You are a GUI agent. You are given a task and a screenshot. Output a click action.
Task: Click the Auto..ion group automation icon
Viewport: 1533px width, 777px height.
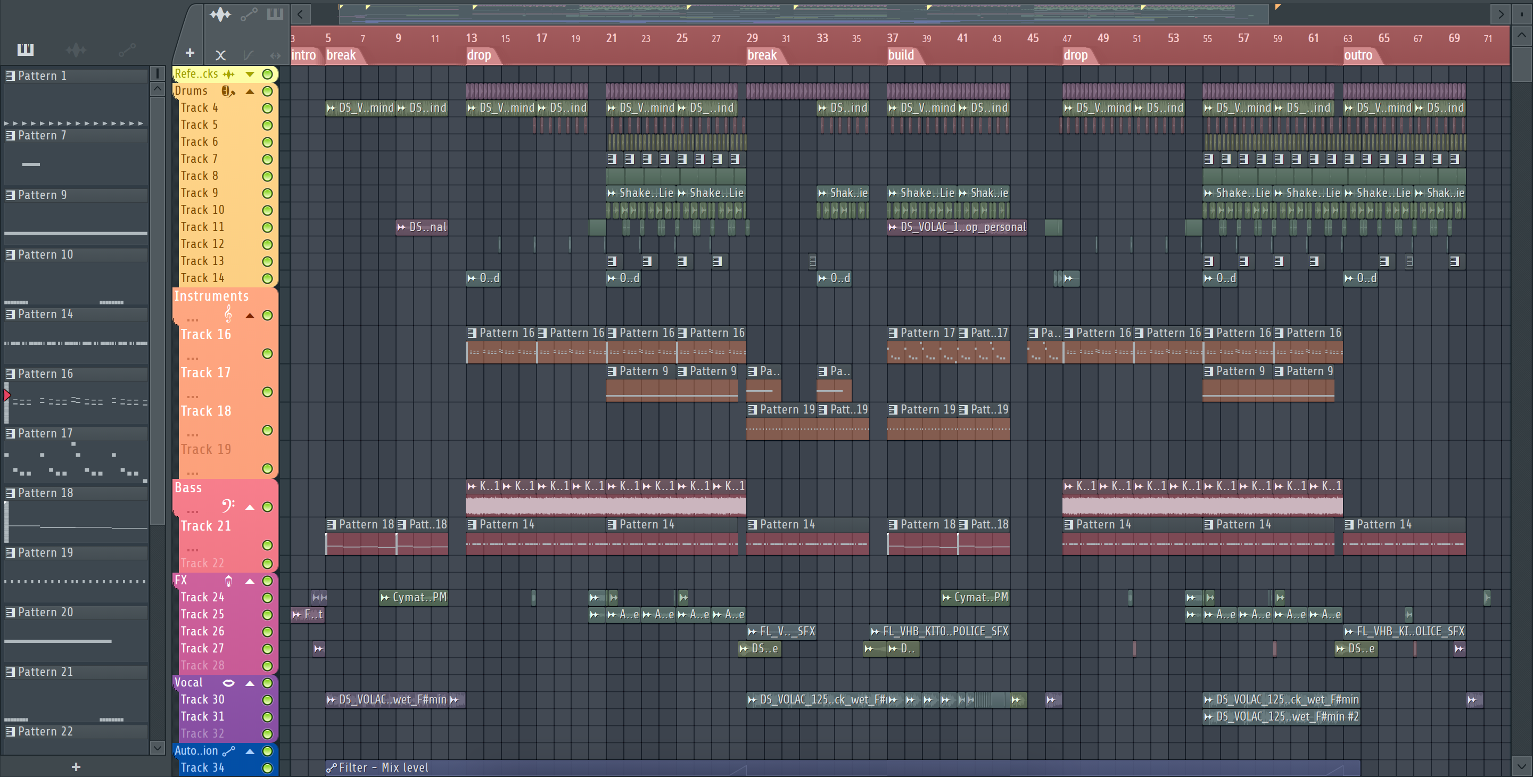tap(228, 751)
